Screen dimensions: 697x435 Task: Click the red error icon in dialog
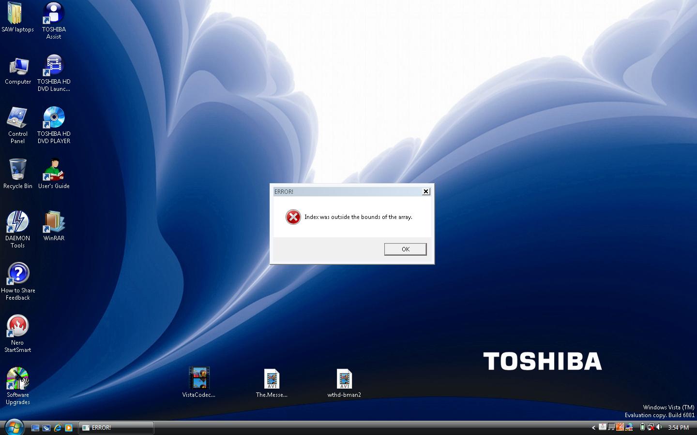point(293,217)
